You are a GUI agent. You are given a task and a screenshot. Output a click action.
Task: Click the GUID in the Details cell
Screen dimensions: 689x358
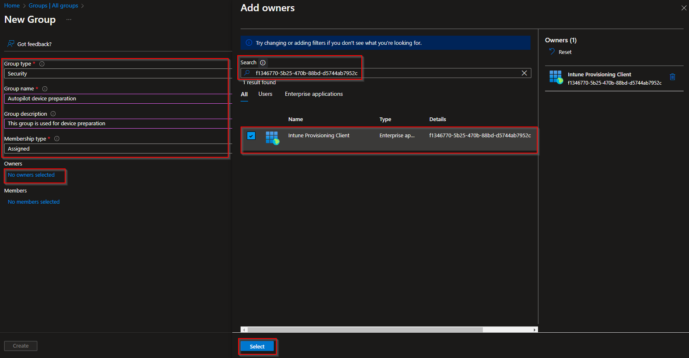[x=480, y=136]
